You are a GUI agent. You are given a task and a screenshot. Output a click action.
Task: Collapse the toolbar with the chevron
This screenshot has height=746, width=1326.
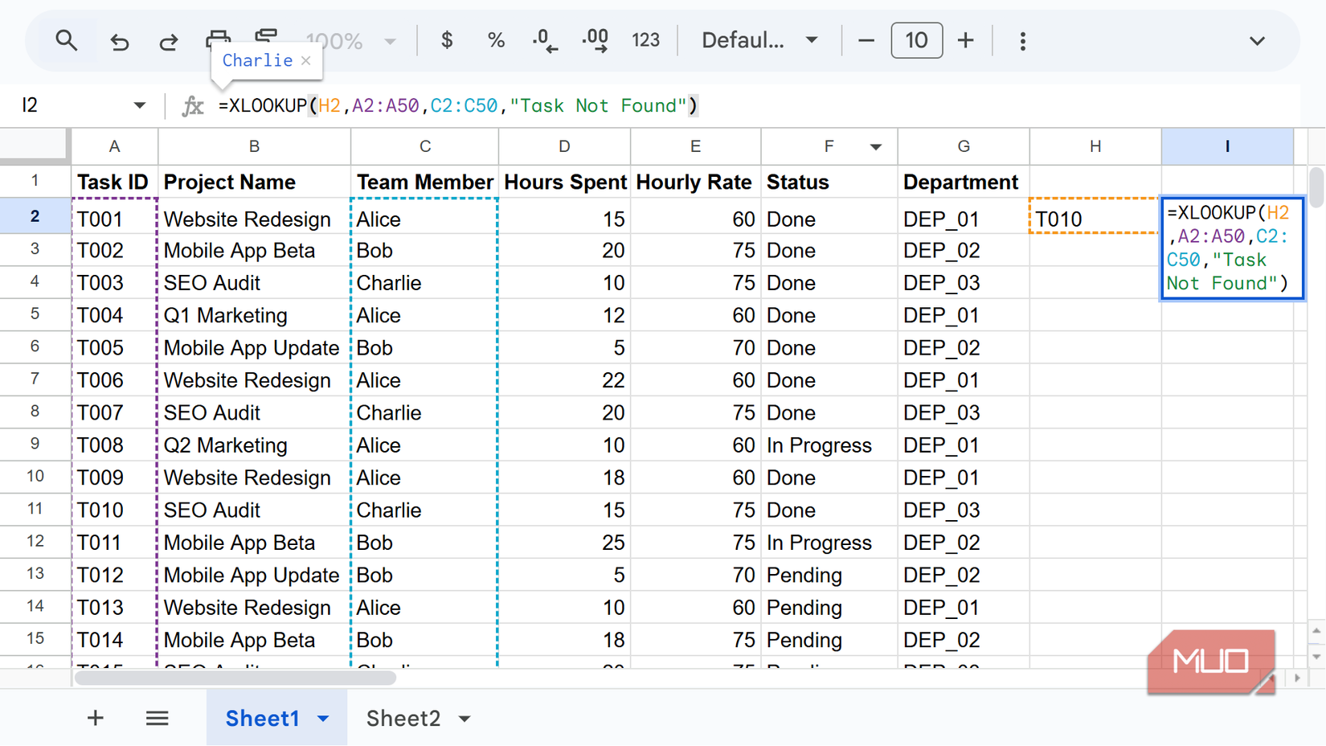1258,40
